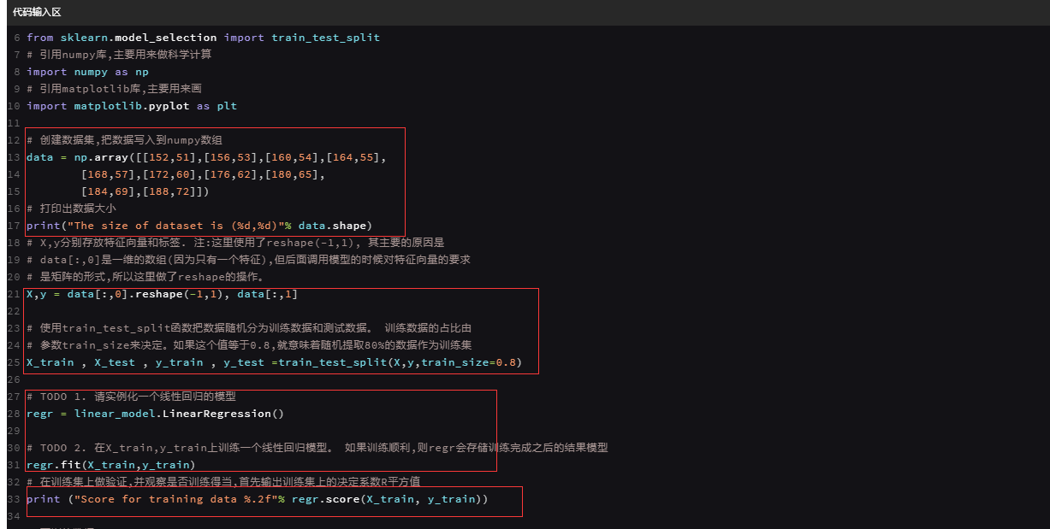Click line 6 train_test_split import statement

(x=203, y=38)
